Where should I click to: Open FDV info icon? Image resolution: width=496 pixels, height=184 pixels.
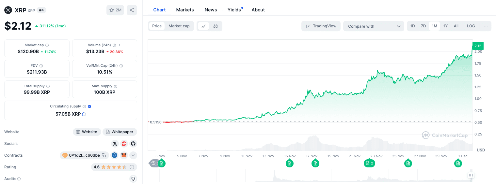point(41,66)
